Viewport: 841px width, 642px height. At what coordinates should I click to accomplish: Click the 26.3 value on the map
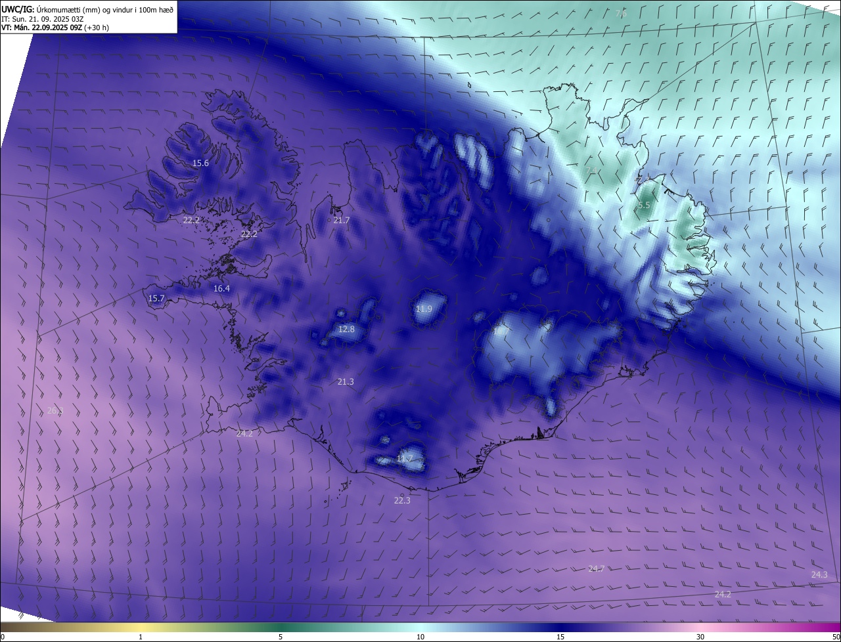pos(55,410)
